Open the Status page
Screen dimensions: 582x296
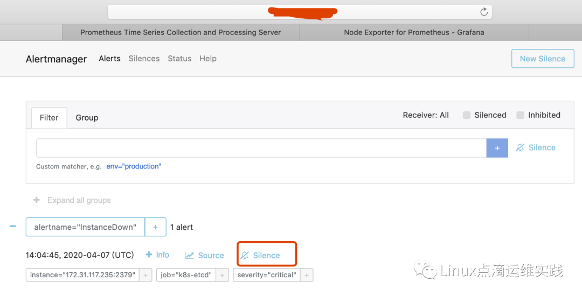179,59
